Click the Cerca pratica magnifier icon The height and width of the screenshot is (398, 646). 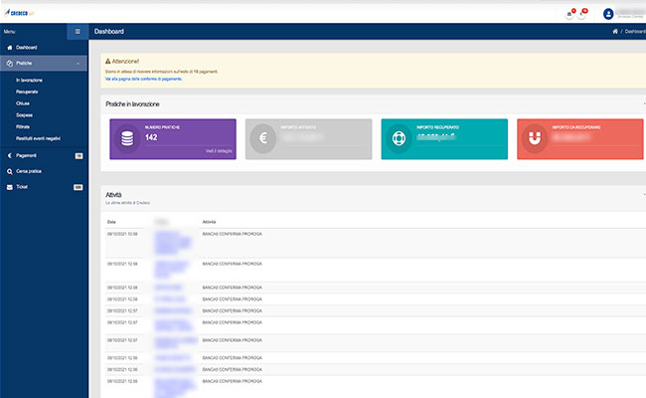coord(10,171)
